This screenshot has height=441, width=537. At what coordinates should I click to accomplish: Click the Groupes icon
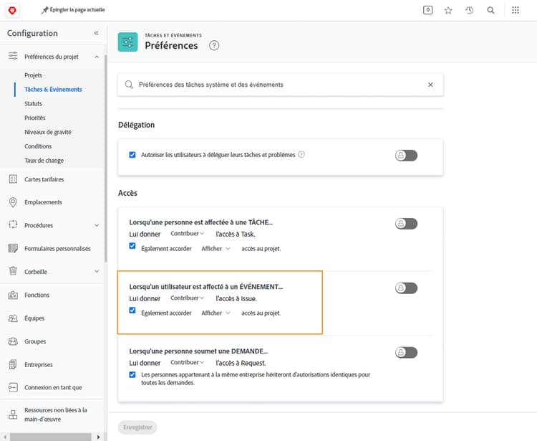[13, 341]
